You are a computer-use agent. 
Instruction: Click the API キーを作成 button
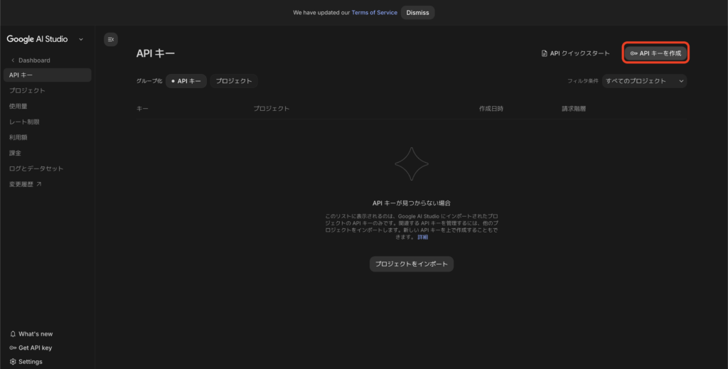(655, 53)
